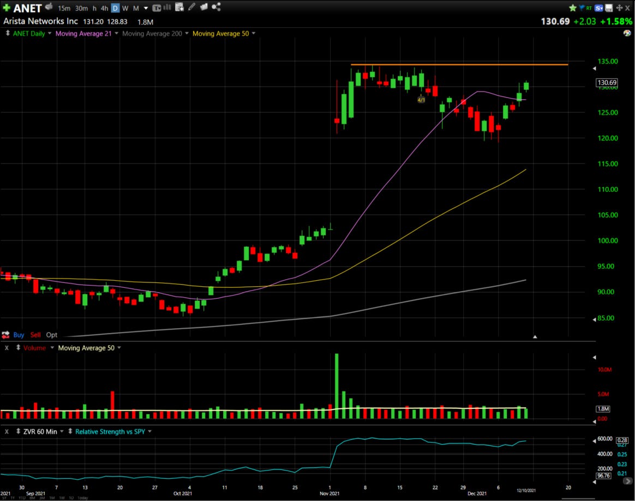This screenshot has height=501, width=635.
Task: Close the ZVR 60 Min pane with X
Action: pyautogui.click(x=7, y=432)
